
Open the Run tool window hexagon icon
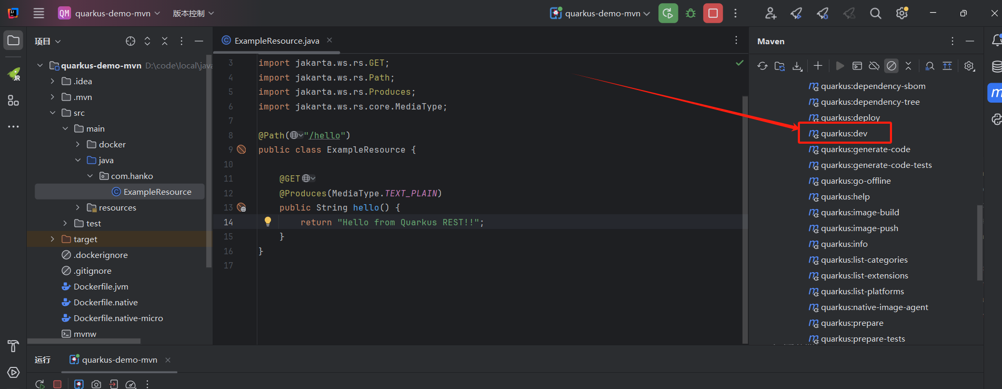tap(13, 373)
